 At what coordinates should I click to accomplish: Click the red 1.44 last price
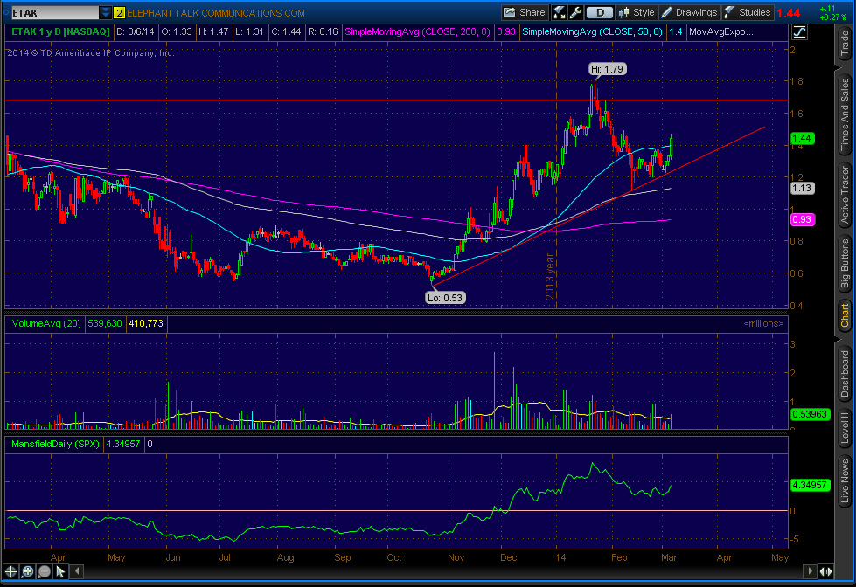[x=789, y=13]
